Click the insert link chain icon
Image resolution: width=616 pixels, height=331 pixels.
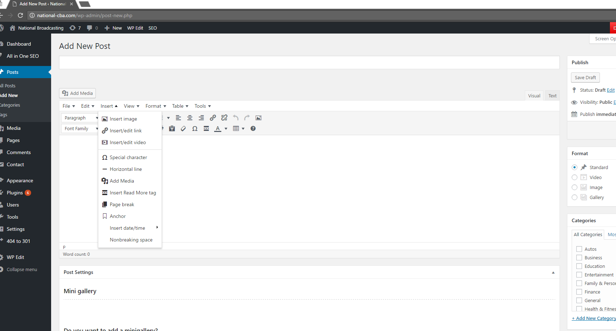[x=213, y=118]
